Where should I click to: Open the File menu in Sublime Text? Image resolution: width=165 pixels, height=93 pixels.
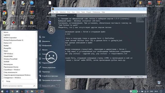(53, 12)
